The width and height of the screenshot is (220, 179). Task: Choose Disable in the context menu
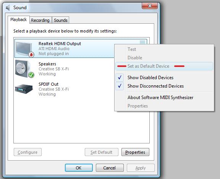[x=164, y=58]
